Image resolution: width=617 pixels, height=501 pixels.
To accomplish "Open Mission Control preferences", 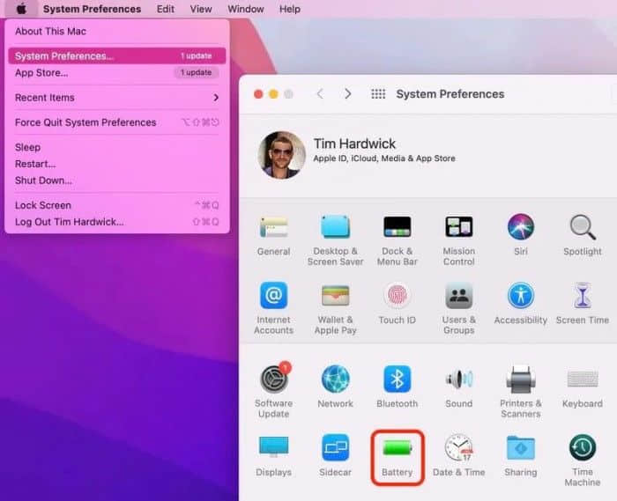I will pos(459,240).
